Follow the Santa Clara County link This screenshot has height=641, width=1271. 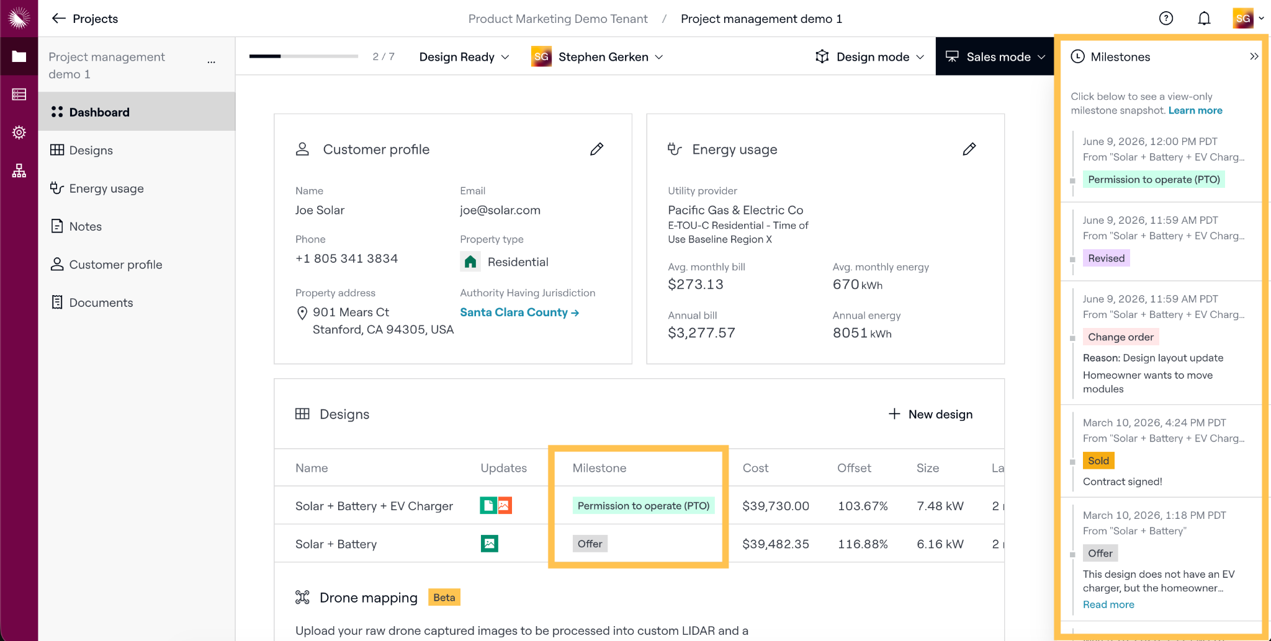[519, 312]
